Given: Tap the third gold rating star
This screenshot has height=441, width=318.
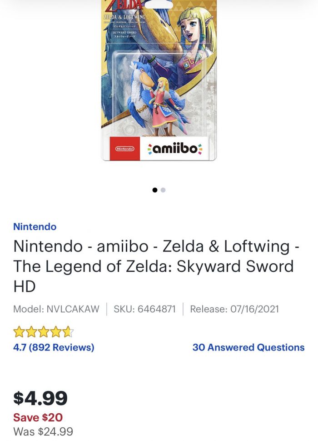Looking at the screenshot, I should (x=44, y=332).
